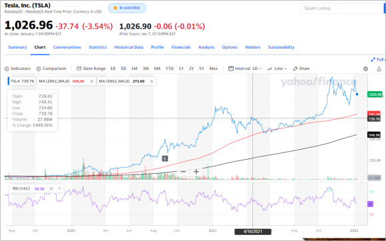Select the MA (200,C,MA,0) legend label
Screen dimensions: 386x241
54,81
